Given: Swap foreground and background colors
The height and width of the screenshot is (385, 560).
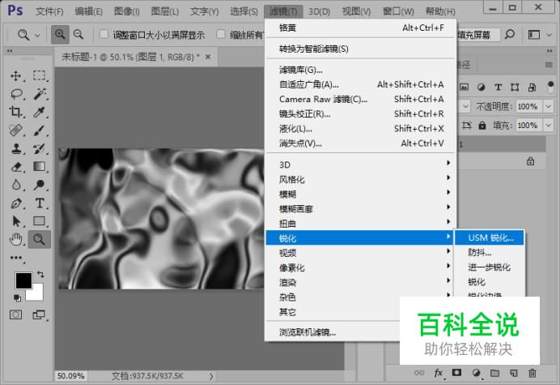Looking at the screenshot, I should click(40, 274).
